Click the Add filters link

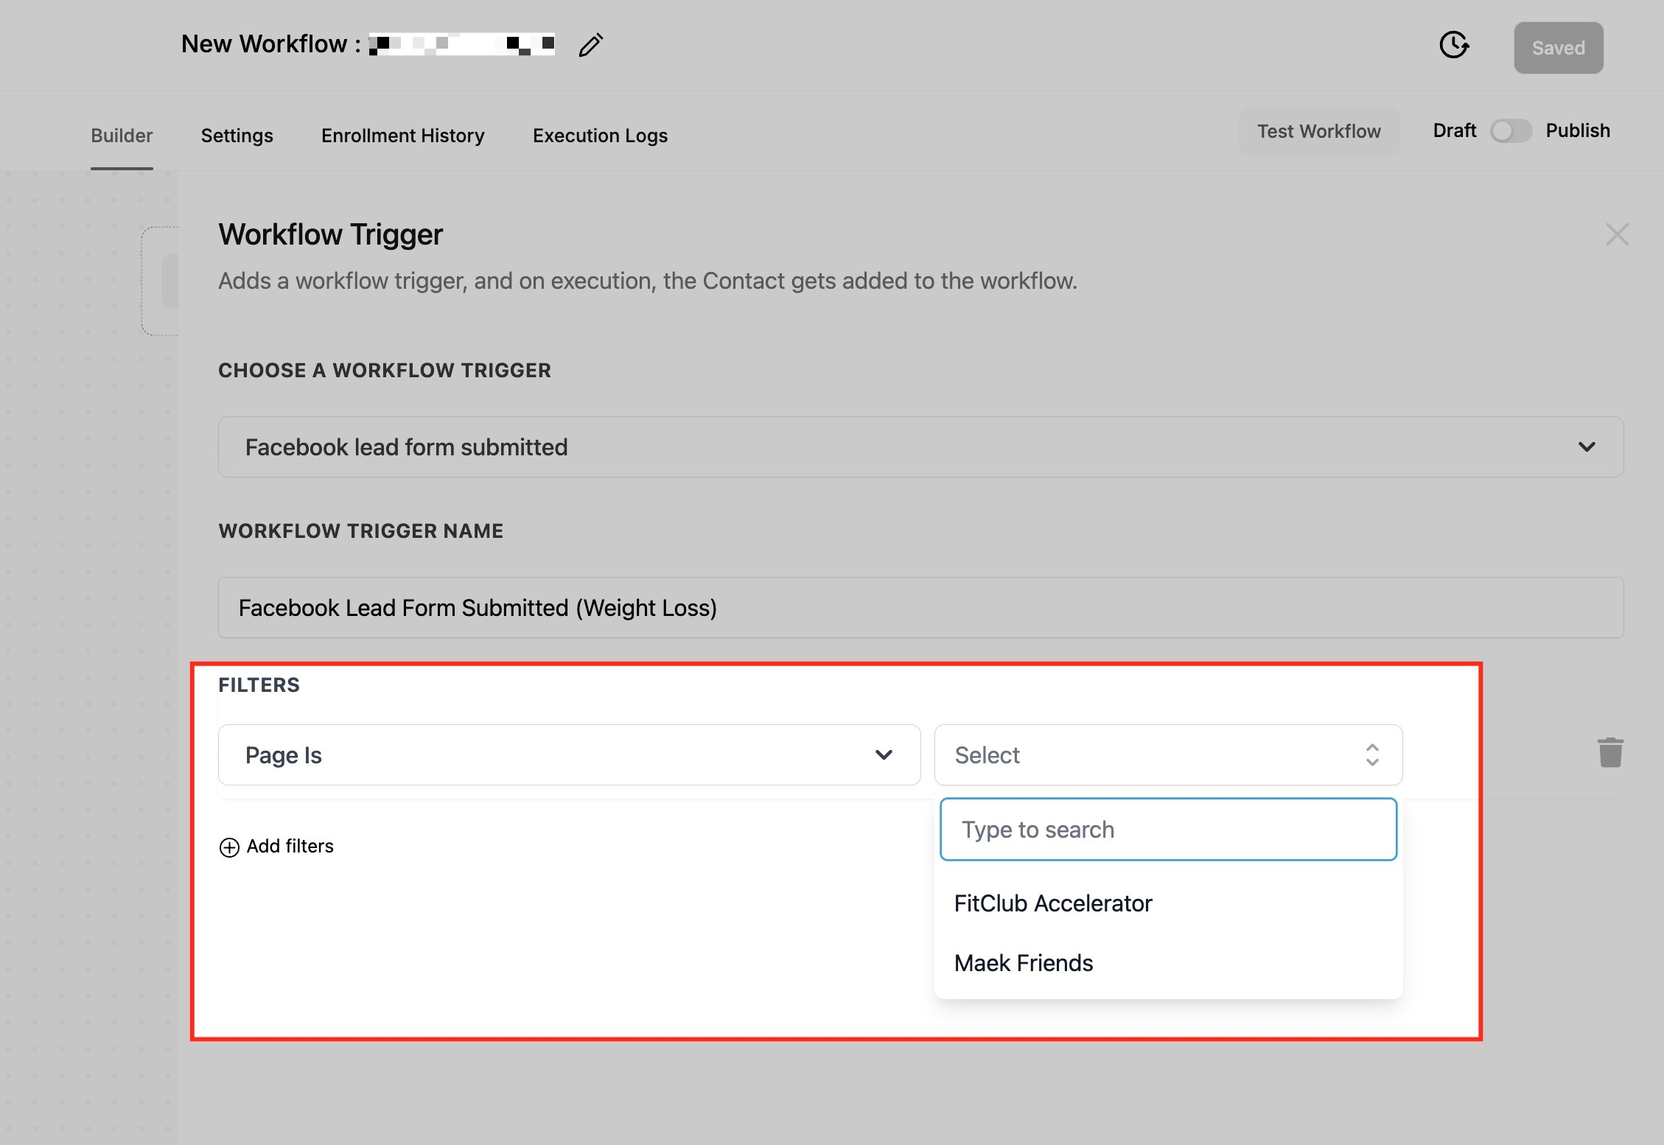click(x=290, y=847)
